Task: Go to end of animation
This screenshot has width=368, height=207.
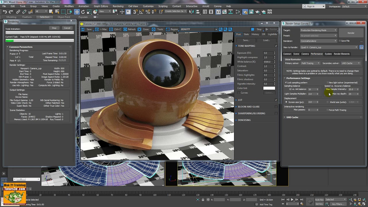Action: 302,200
